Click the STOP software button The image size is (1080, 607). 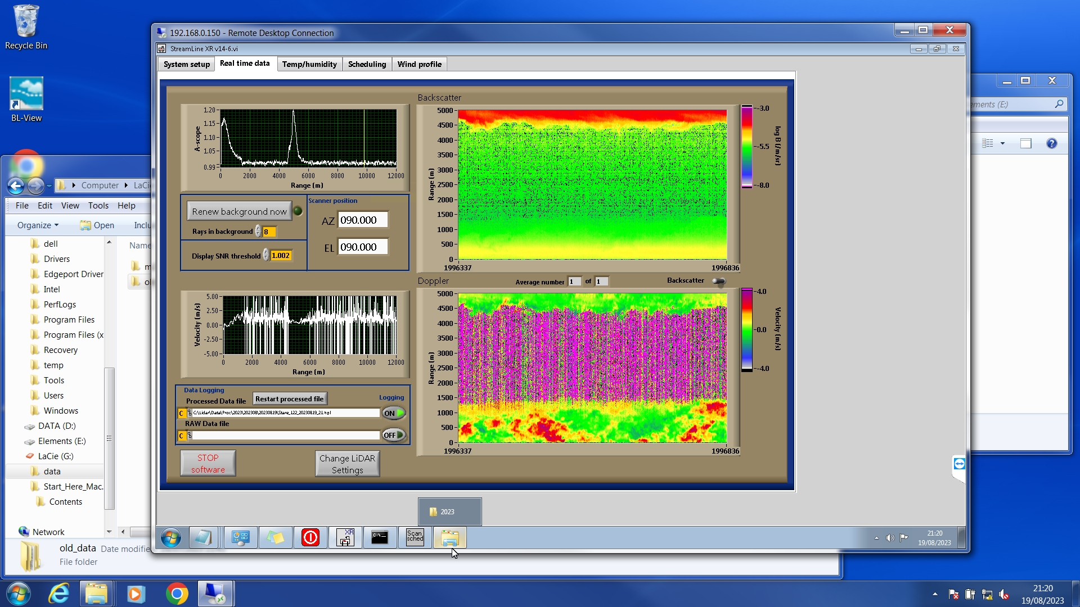[208, 464]
